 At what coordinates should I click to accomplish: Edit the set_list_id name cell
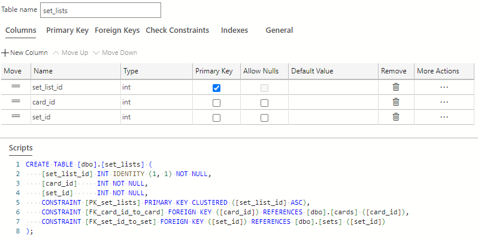tap(75, 87)
